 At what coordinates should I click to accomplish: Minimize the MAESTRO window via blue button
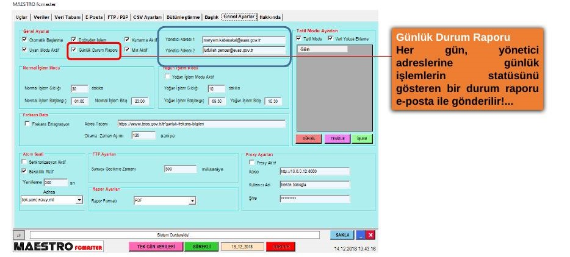point(361,235)
